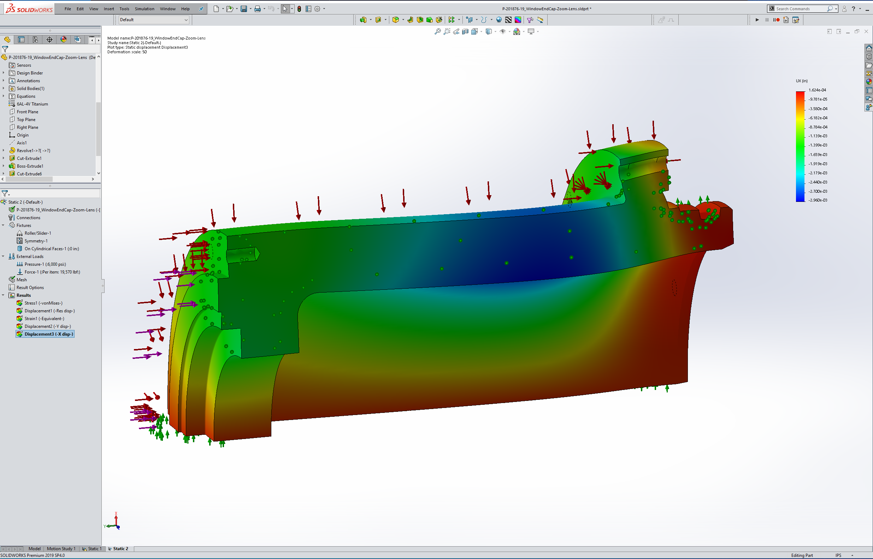Open the DisplayManager color ball tab
This screenshot has height=559, width=873.
64,40
